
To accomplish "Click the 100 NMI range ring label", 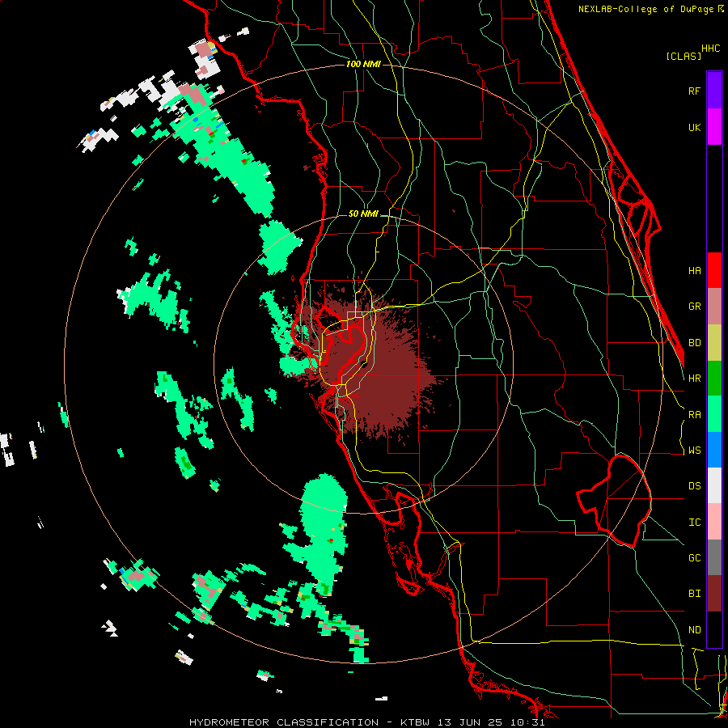I will (x=363, y=64).
